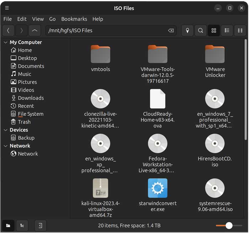Switch to icon grid view
The width and height of the screenshot is (249, 233).
point(214,30)
